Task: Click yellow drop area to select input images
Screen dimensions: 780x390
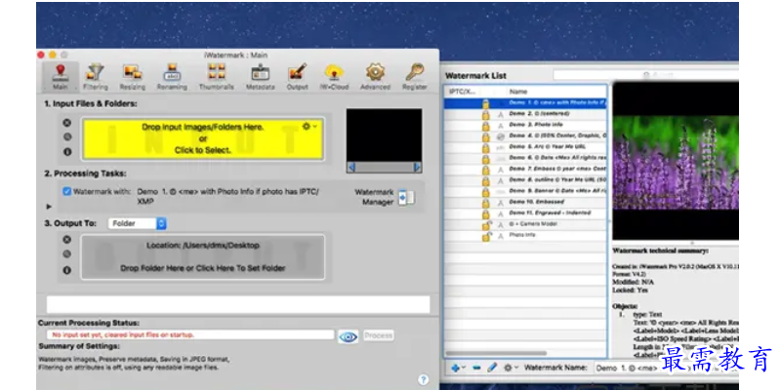Action: (x=203, y=138)
